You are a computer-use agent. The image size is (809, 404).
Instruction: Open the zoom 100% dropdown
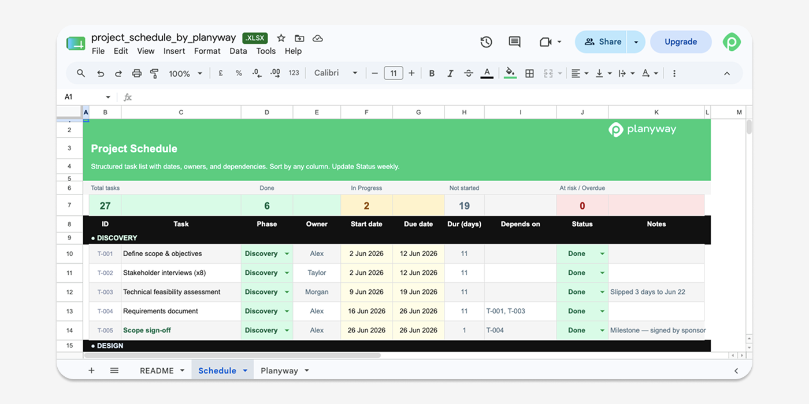(185, 73)
